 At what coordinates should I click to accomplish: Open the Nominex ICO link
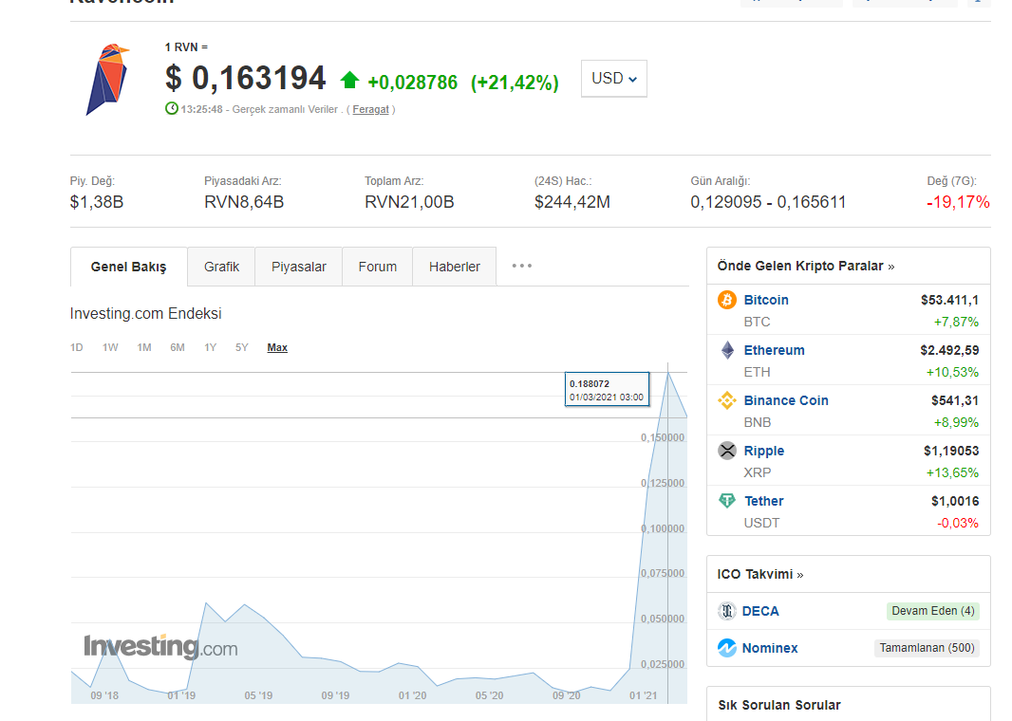pos(770,648)
